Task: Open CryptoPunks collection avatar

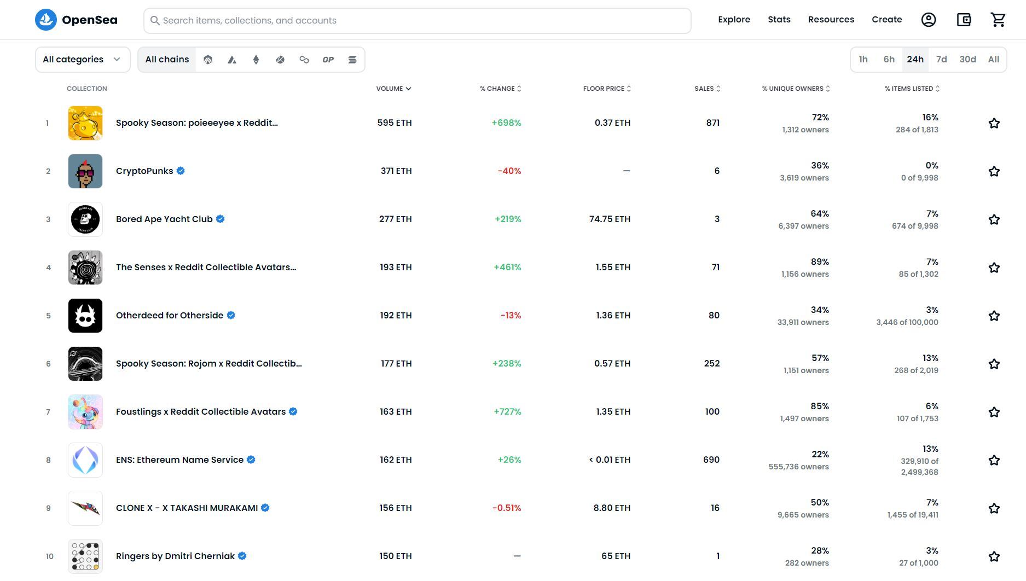Action: 85,171
